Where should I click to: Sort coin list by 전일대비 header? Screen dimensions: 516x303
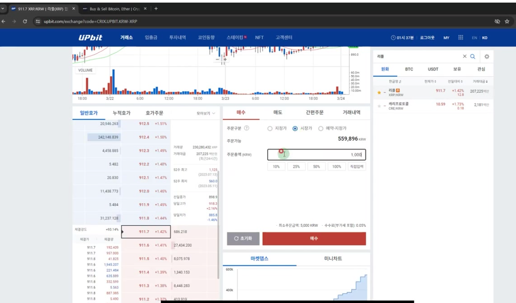(455, 81)
